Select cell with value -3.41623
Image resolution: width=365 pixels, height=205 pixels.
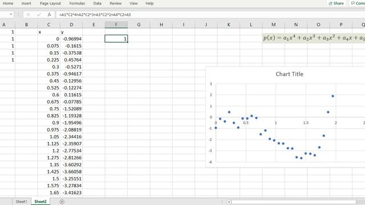71,192
